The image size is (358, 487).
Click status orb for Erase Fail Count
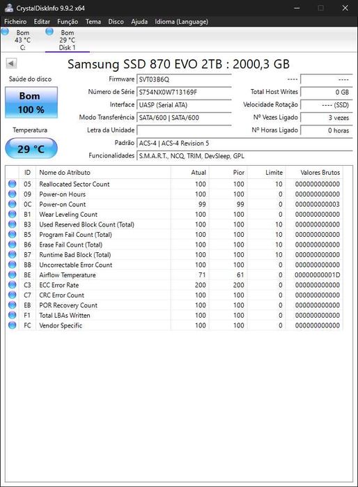point(12,245)
